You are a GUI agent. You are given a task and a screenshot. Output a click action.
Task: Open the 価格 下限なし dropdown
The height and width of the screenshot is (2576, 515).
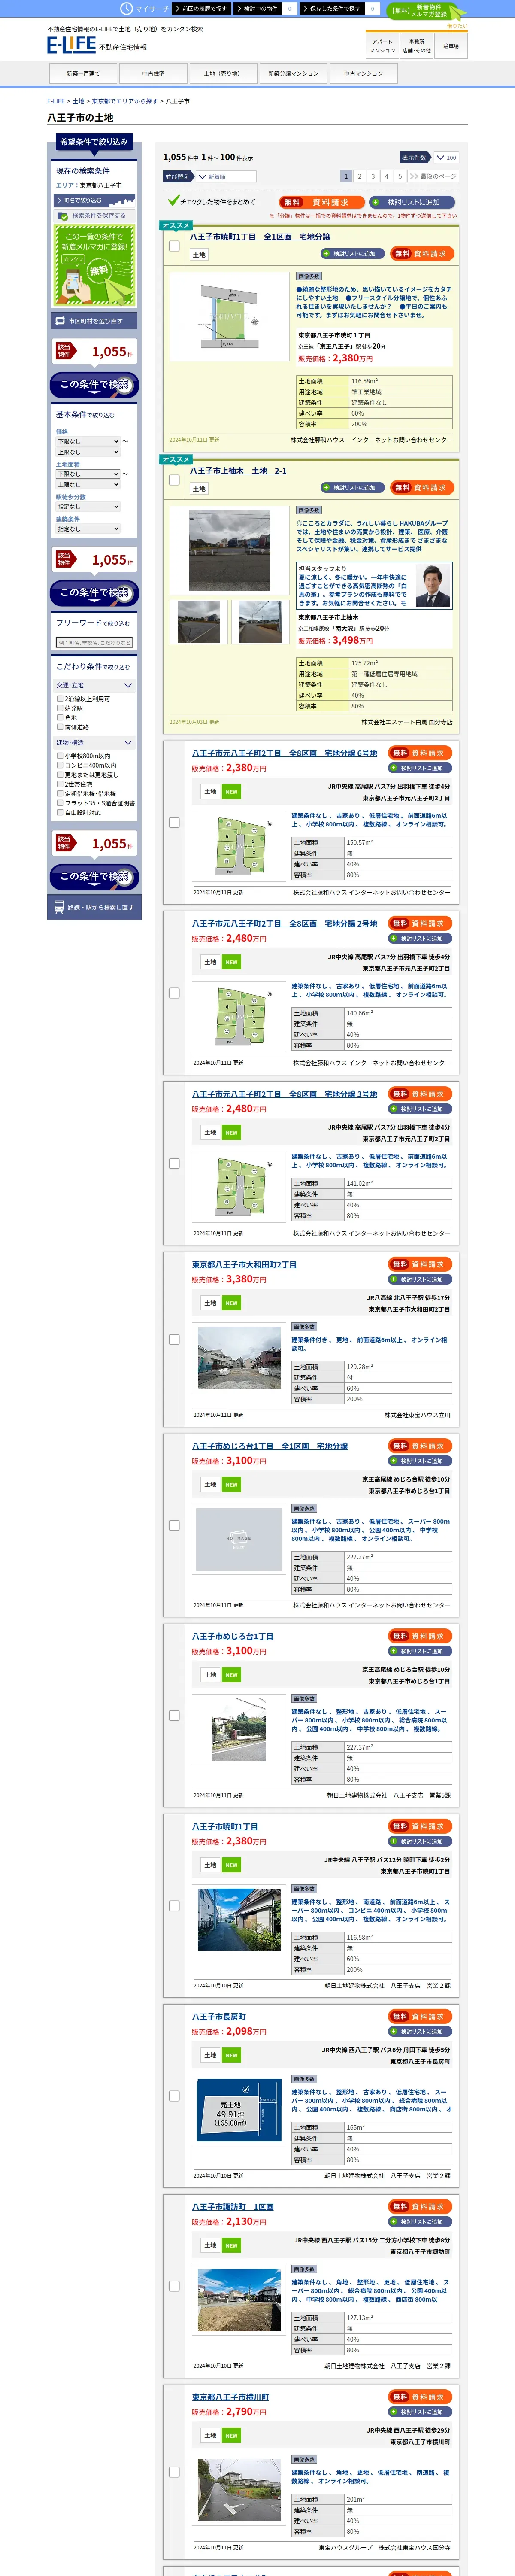(x=88, y=441)
